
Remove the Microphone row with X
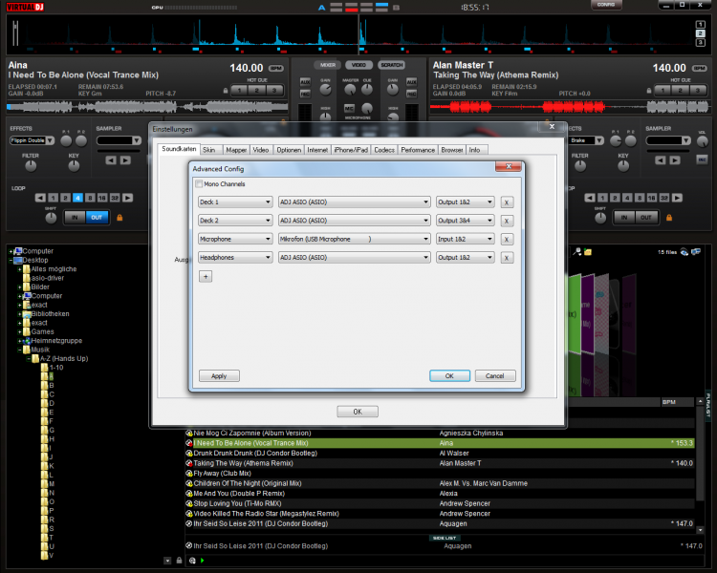click(506, 239)
